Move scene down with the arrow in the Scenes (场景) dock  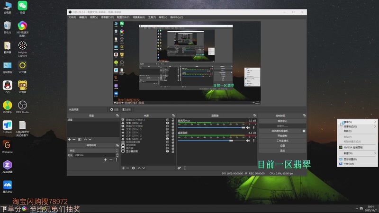pos(90,139)
